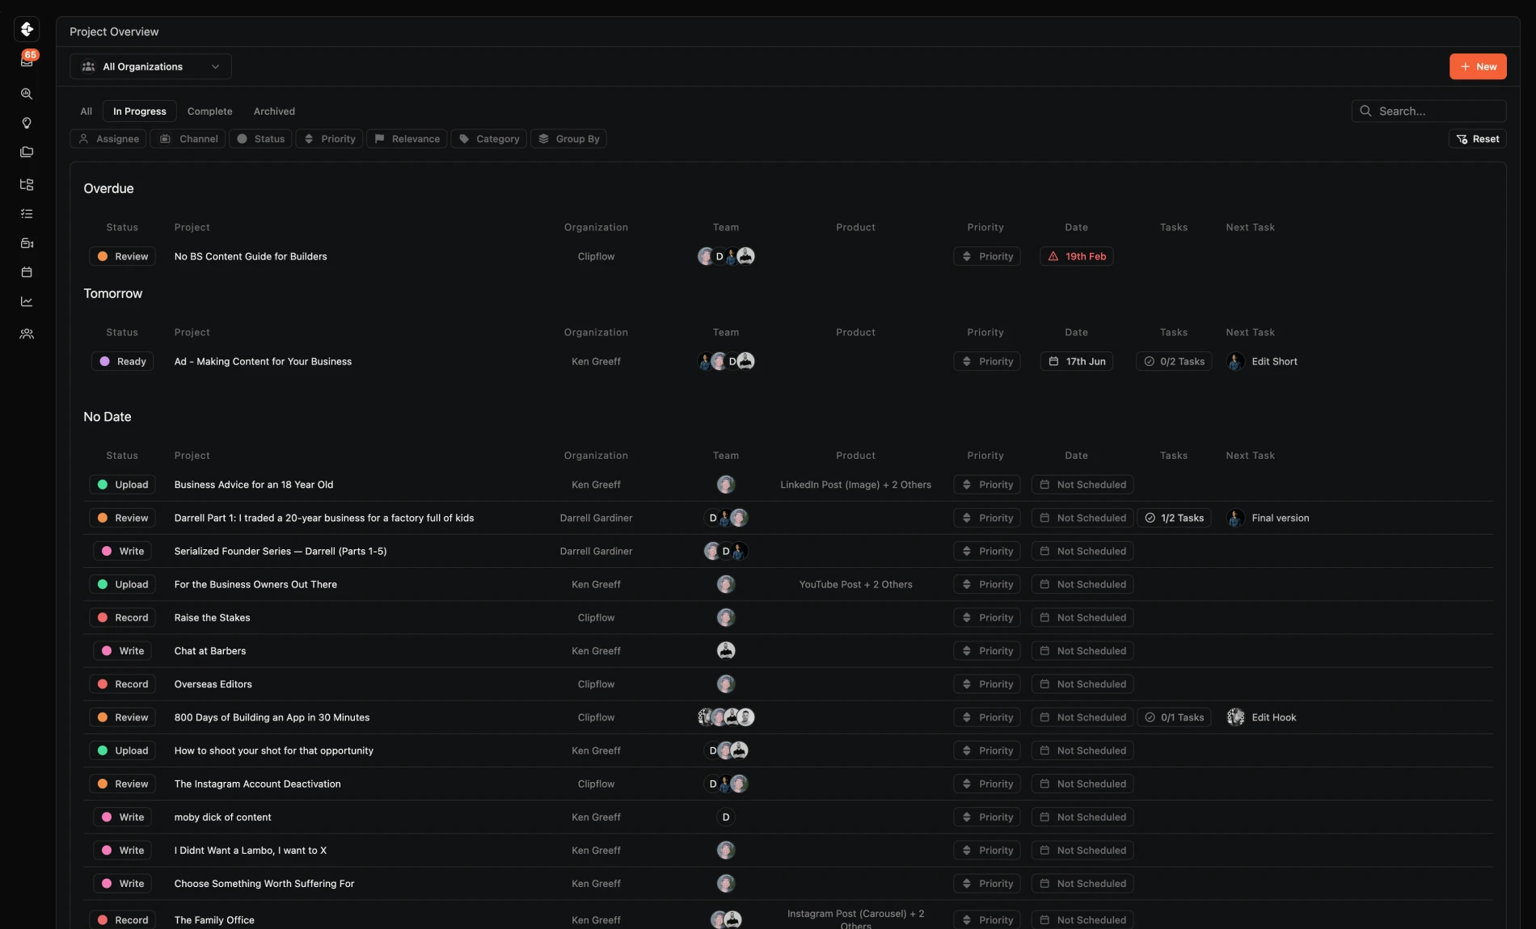Click Review status of No BS Content Guide
1536x929 pixels.
click(x=122, y=256)
